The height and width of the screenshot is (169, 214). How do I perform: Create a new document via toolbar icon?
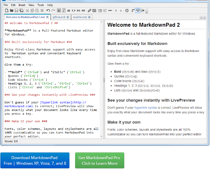pyautogui.click(x=7, y=11)
